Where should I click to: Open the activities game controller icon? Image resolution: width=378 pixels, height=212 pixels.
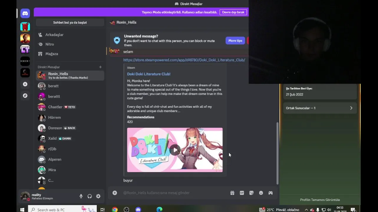[270, 193]
